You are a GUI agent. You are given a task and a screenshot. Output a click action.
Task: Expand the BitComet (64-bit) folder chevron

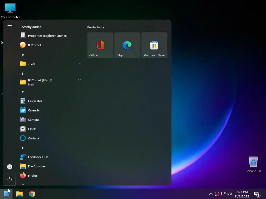(x=79, y=80)
